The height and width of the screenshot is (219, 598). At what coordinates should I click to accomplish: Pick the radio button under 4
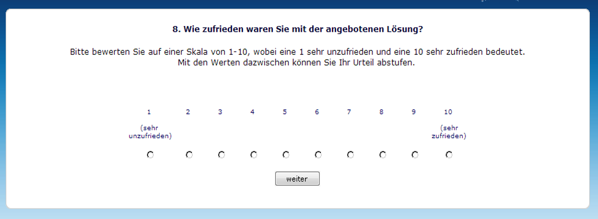[254, 155]
